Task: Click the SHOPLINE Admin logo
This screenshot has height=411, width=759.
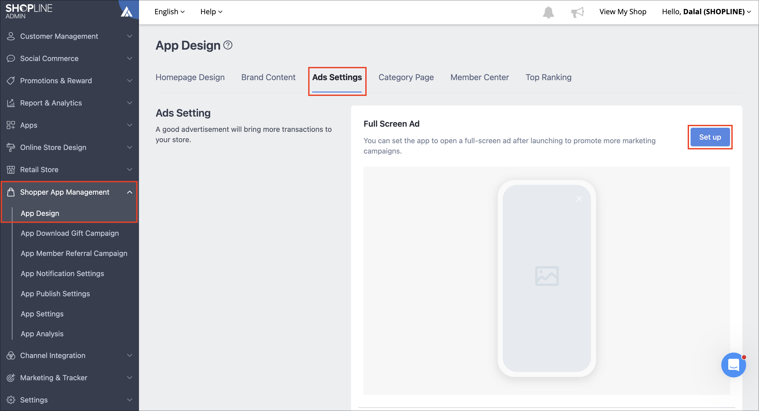Action: click(x=29, y=11)
